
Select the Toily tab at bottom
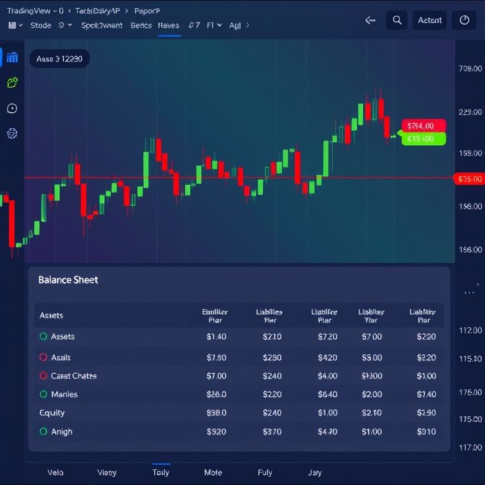[x=160, y=472]
